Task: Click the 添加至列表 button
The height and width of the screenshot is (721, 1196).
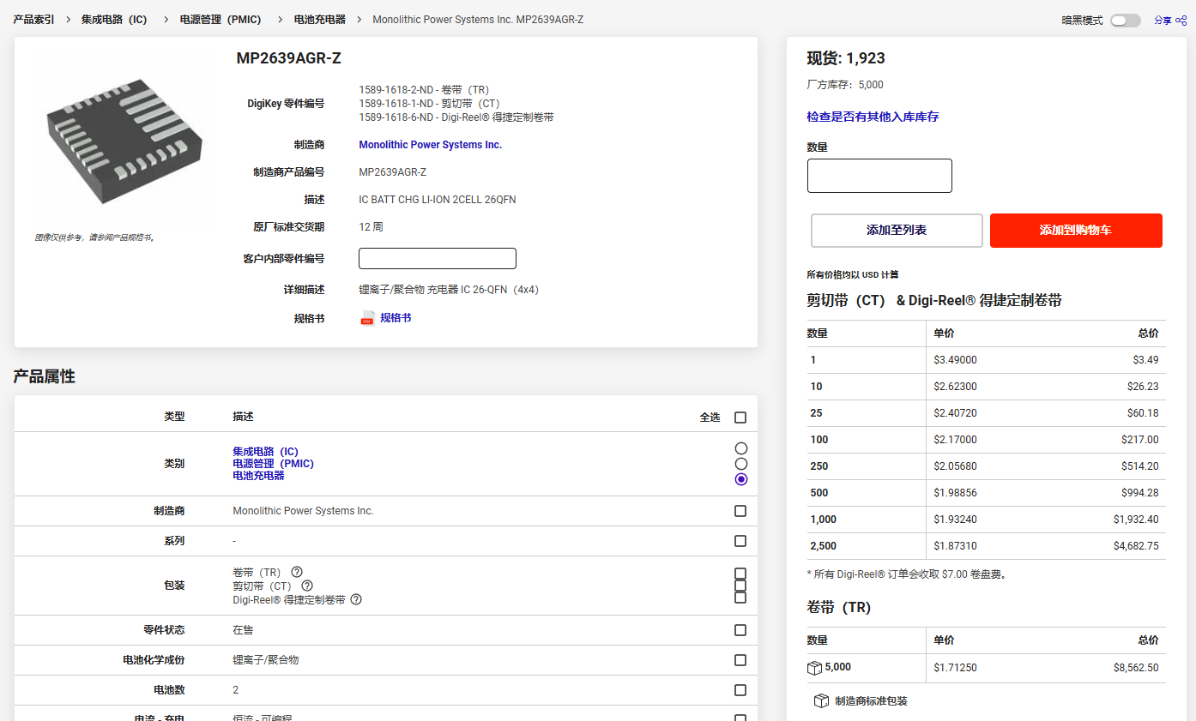Action: [897, 231]
